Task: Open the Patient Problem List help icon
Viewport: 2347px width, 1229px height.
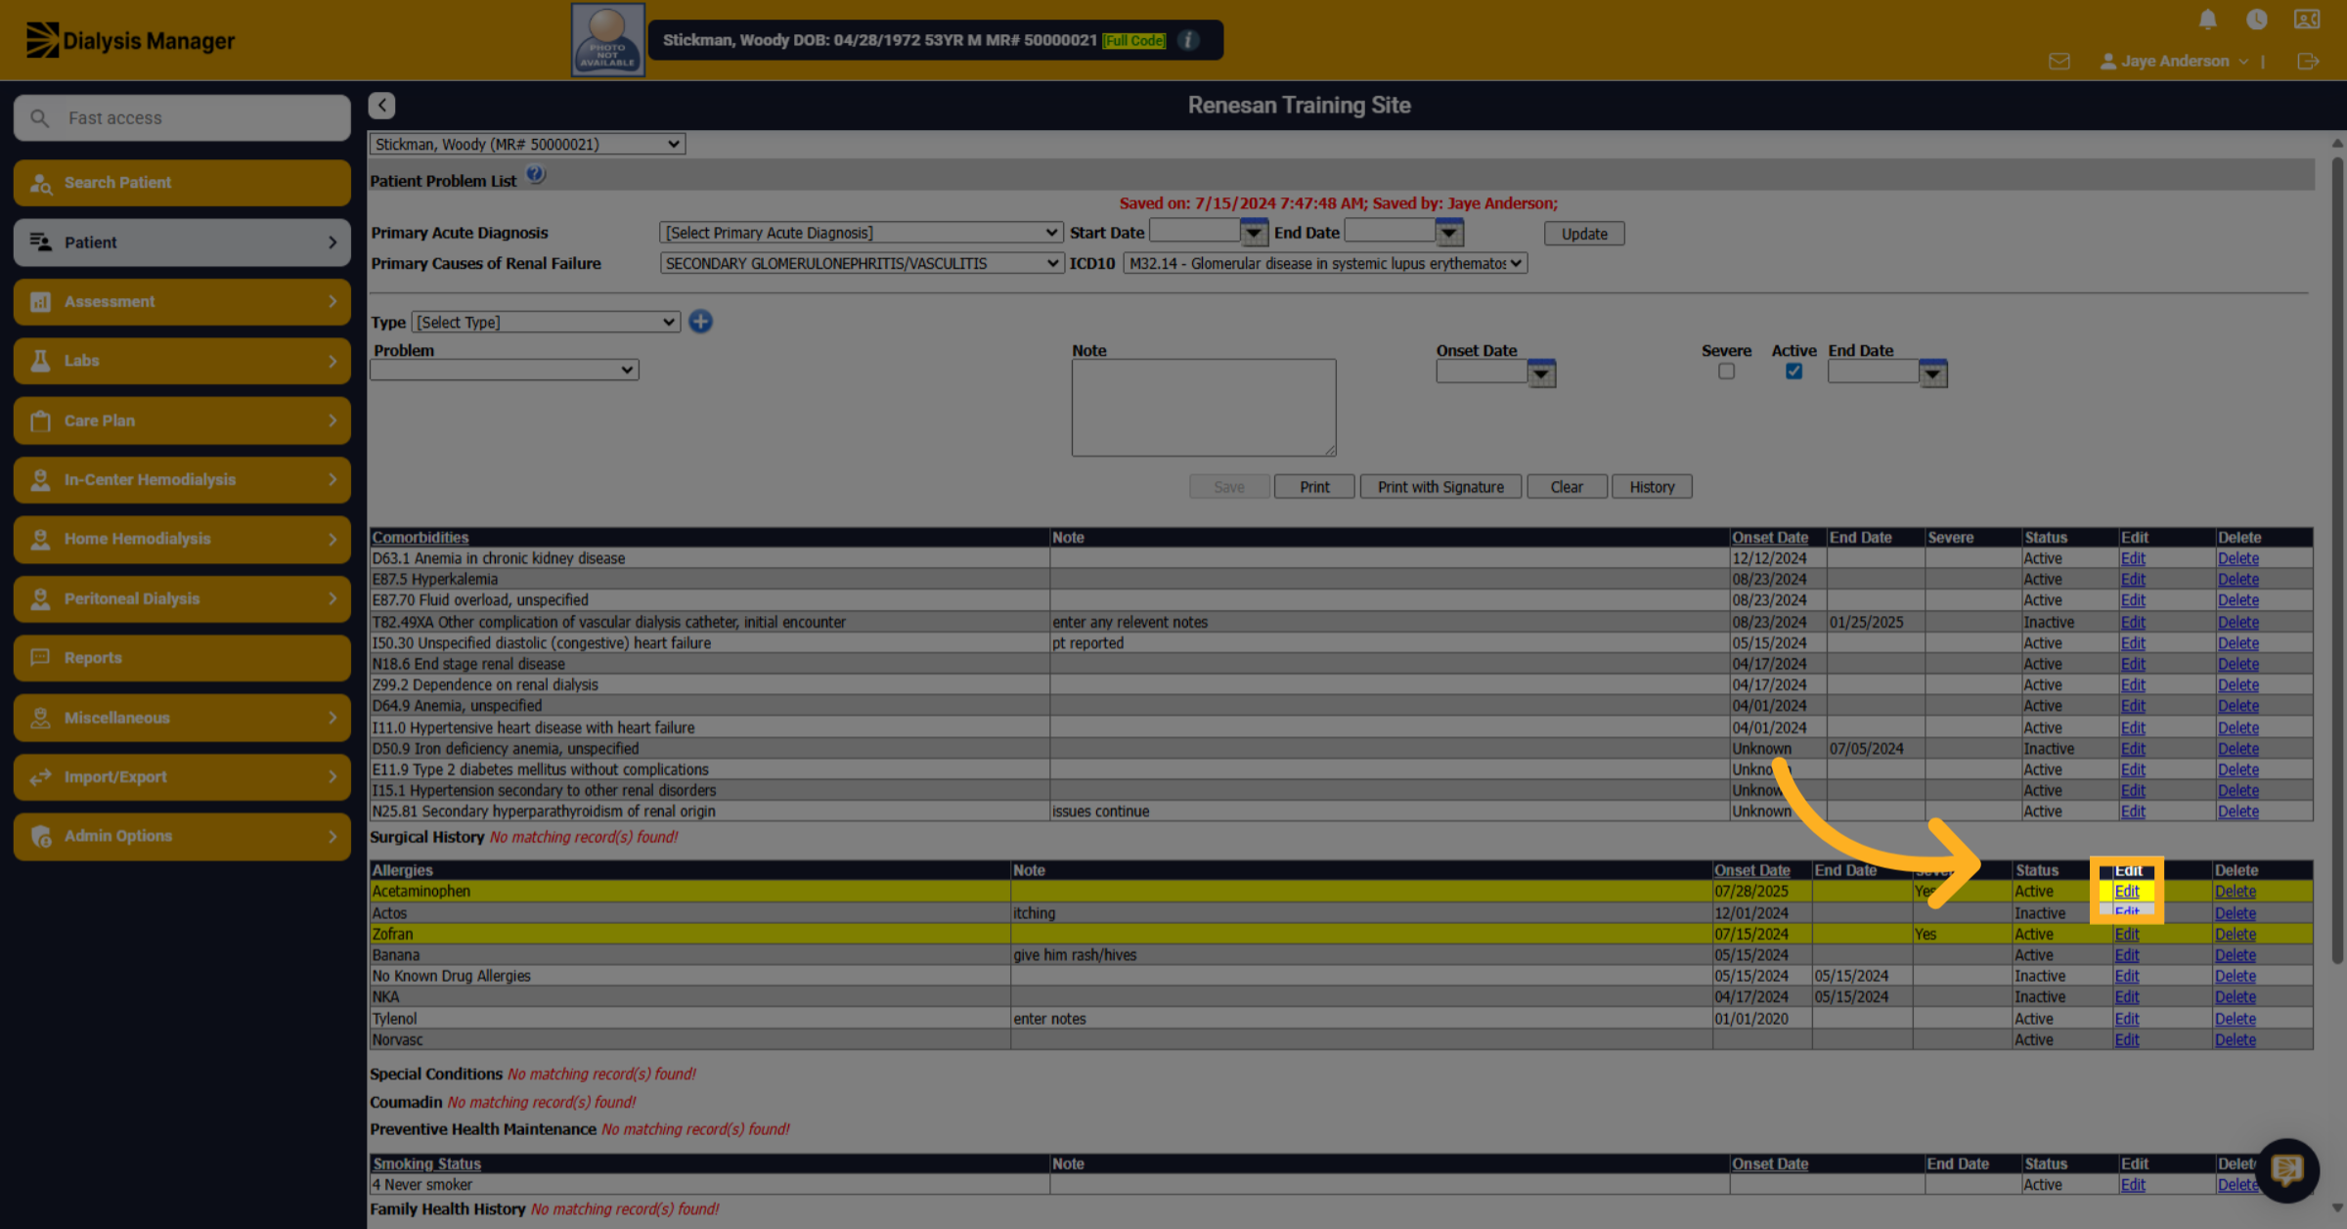Action: pos(536,175)
